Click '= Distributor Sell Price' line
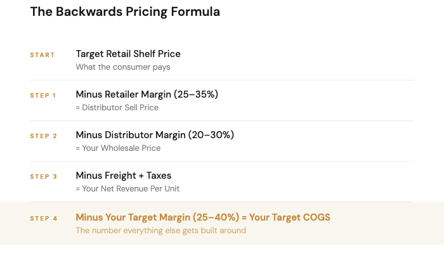Image resolution: width=444 pixels, height=270 pixels. (x=117, y=108)
